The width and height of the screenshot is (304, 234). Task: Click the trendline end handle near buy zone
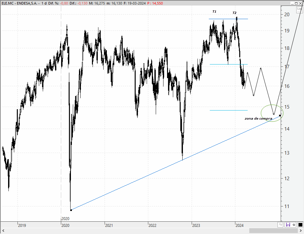click(x=280, y=116)
